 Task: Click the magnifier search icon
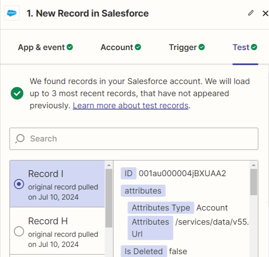click(x=20, y=139)
